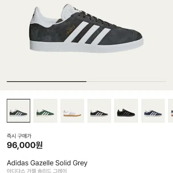Choose the white gum-sole Gazelle thumbnail

click(72, 111)
